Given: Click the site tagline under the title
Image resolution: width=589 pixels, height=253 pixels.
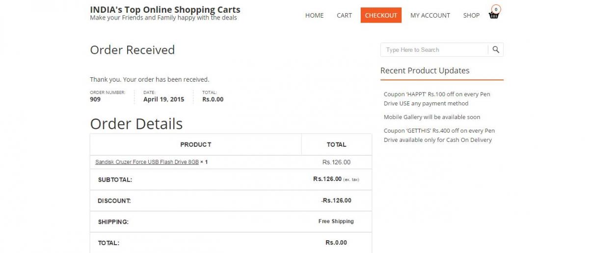Looking at the screenshot, I should (x=163, y=18).
